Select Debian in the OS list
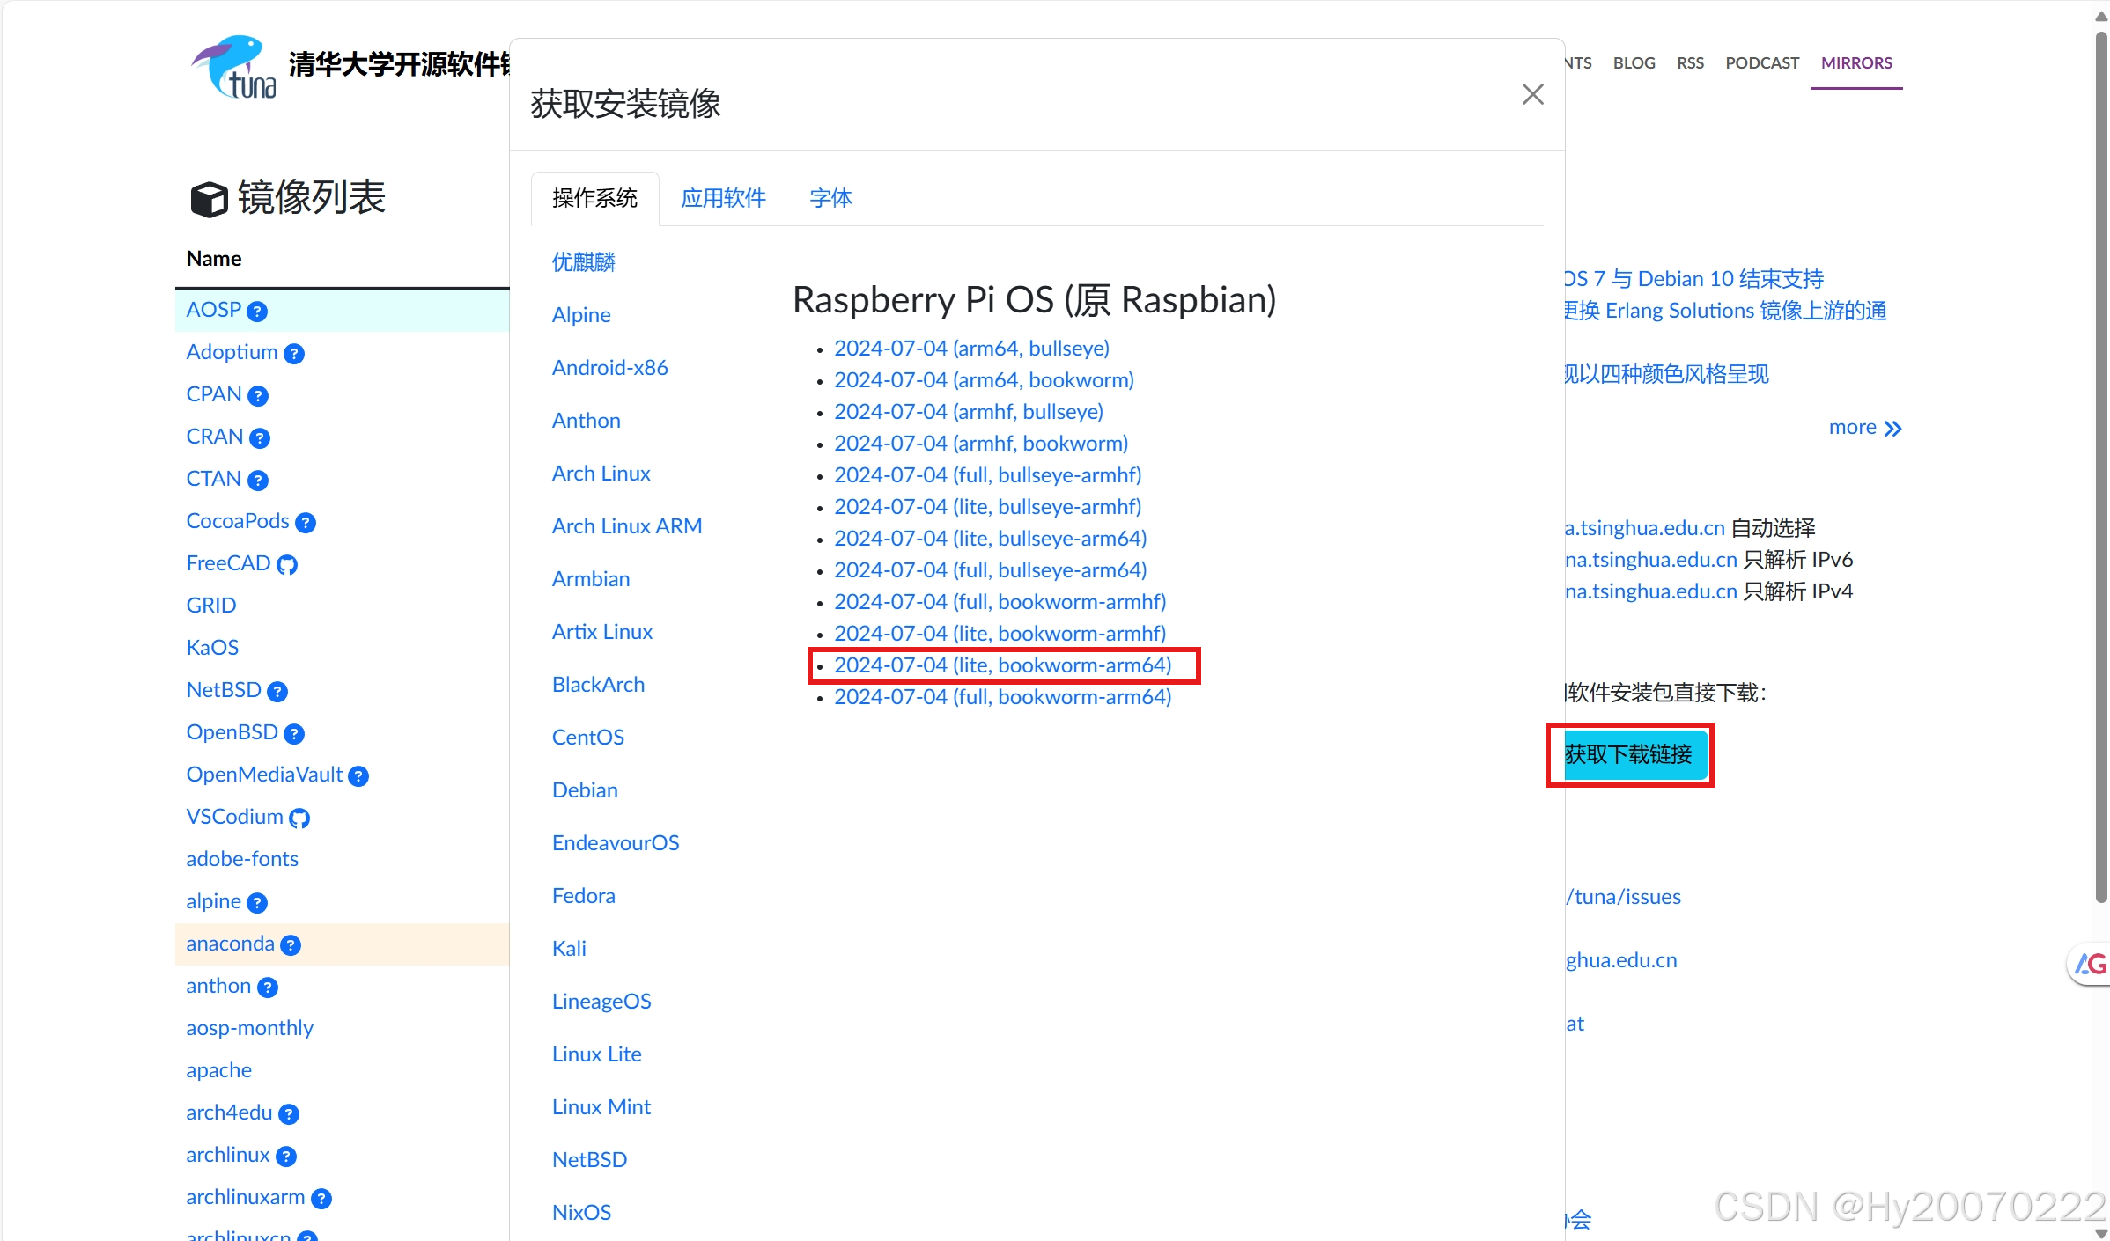Screen dimensions: 2110x1241 coord(585,790)
